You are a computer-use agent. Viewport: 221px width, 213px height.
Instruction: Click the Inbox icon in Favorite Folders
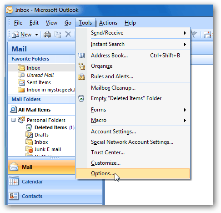21,68
